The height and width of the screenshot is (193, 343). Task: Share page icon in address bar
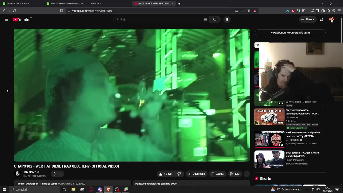click(x=243, y=11)
